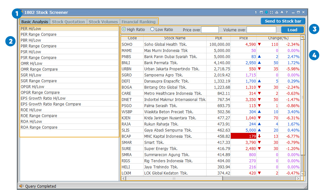Click the '1' screen number icon
Image resolution: width=325 pixels, height=190 pixels.
256,12
